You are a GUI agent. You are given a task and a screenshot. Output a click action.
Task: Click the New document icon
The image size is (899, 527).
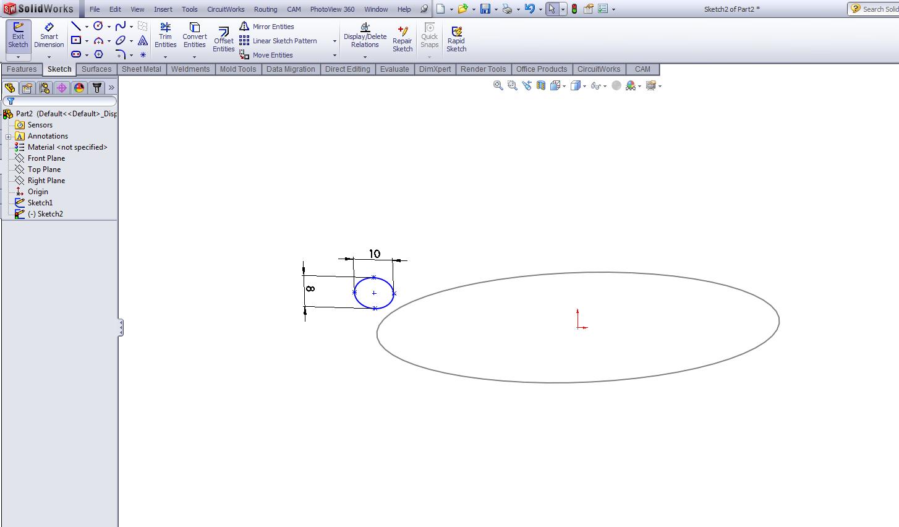tap(440, 9)
